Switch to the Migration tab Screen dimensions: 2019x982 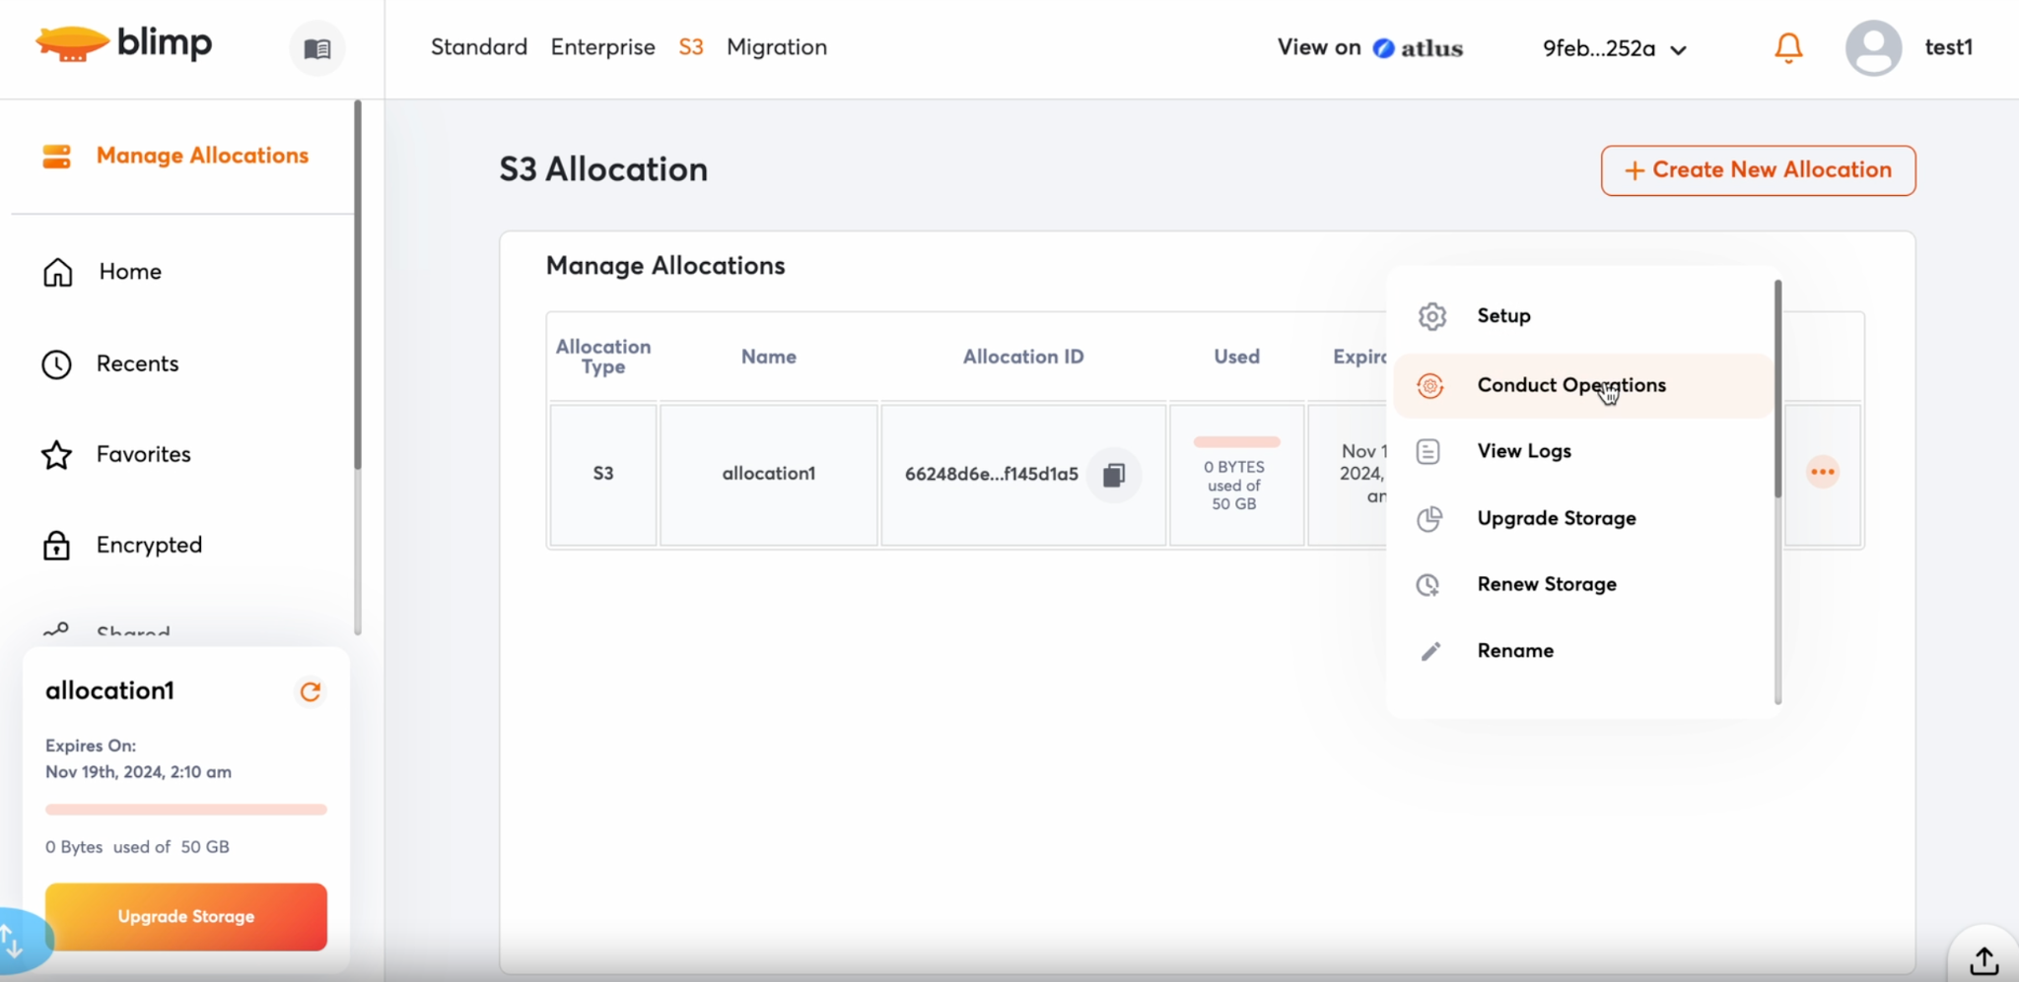[776, 47]
